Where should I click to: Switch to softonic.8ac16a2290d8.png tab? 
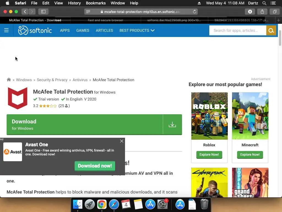click(174, 20)
